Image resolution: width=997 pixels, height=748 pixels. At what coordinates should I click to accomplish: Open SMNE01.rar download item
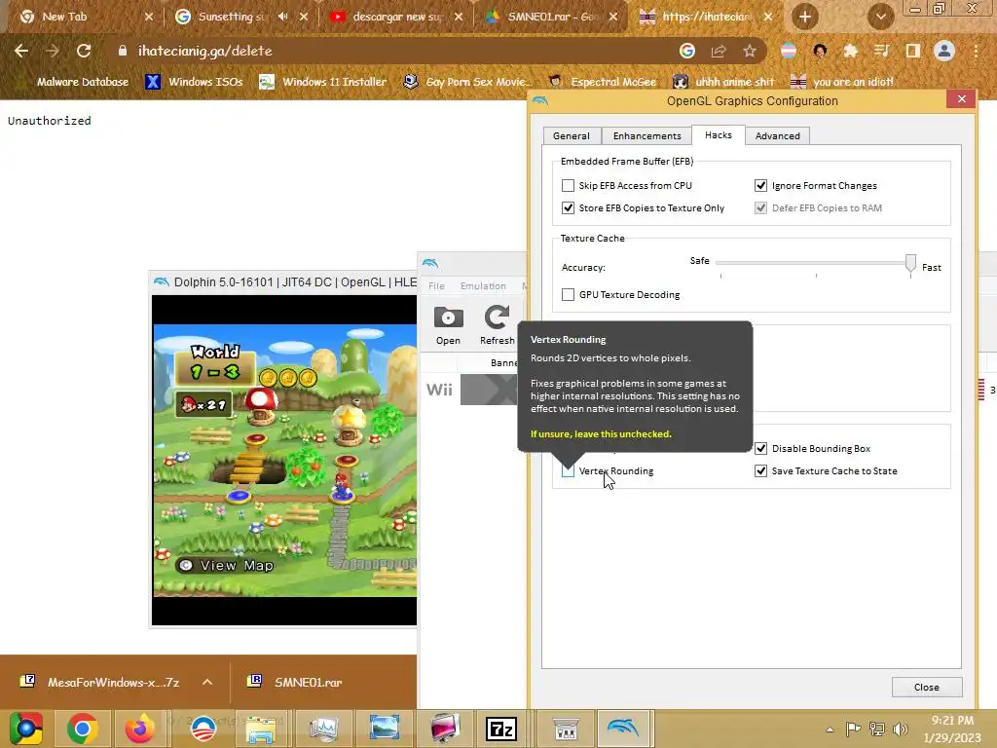coord(296,682)
